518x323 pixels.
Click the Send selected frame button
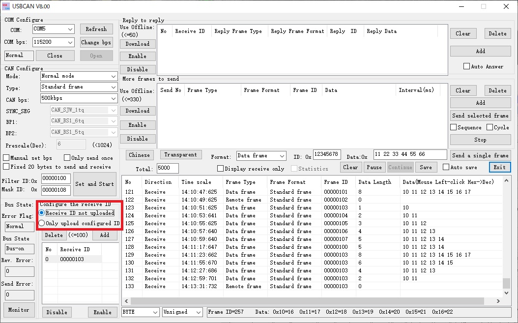[480, 115]
